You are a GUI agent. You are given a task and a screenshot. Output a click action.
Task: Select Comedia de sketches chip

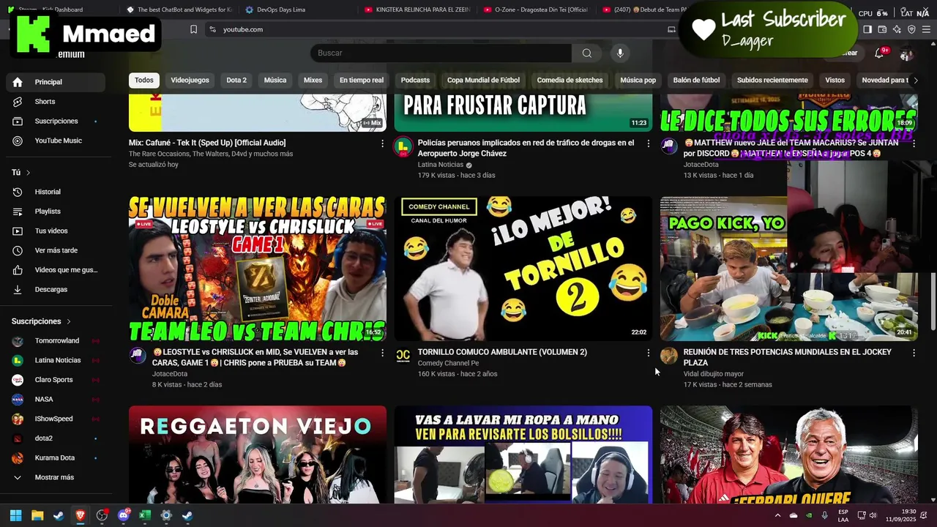(x=570, y=81)
